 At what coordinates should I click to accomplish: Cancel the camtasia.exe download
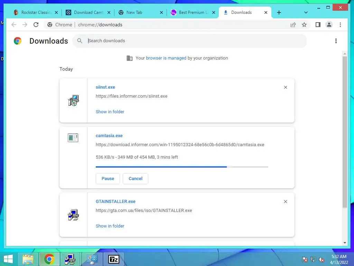pos(136,179)
